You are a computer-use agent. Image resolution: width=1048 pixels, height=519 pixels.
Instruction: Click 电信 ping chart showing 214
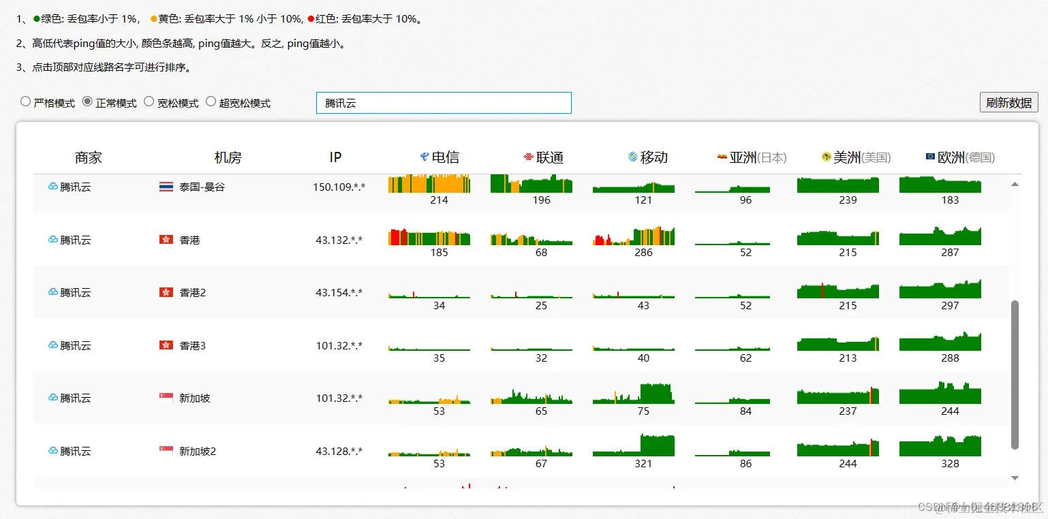point(429,183)
